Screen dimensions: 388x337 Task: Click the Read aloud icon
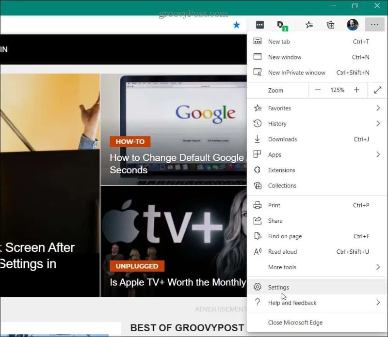[x=258, y=251]
